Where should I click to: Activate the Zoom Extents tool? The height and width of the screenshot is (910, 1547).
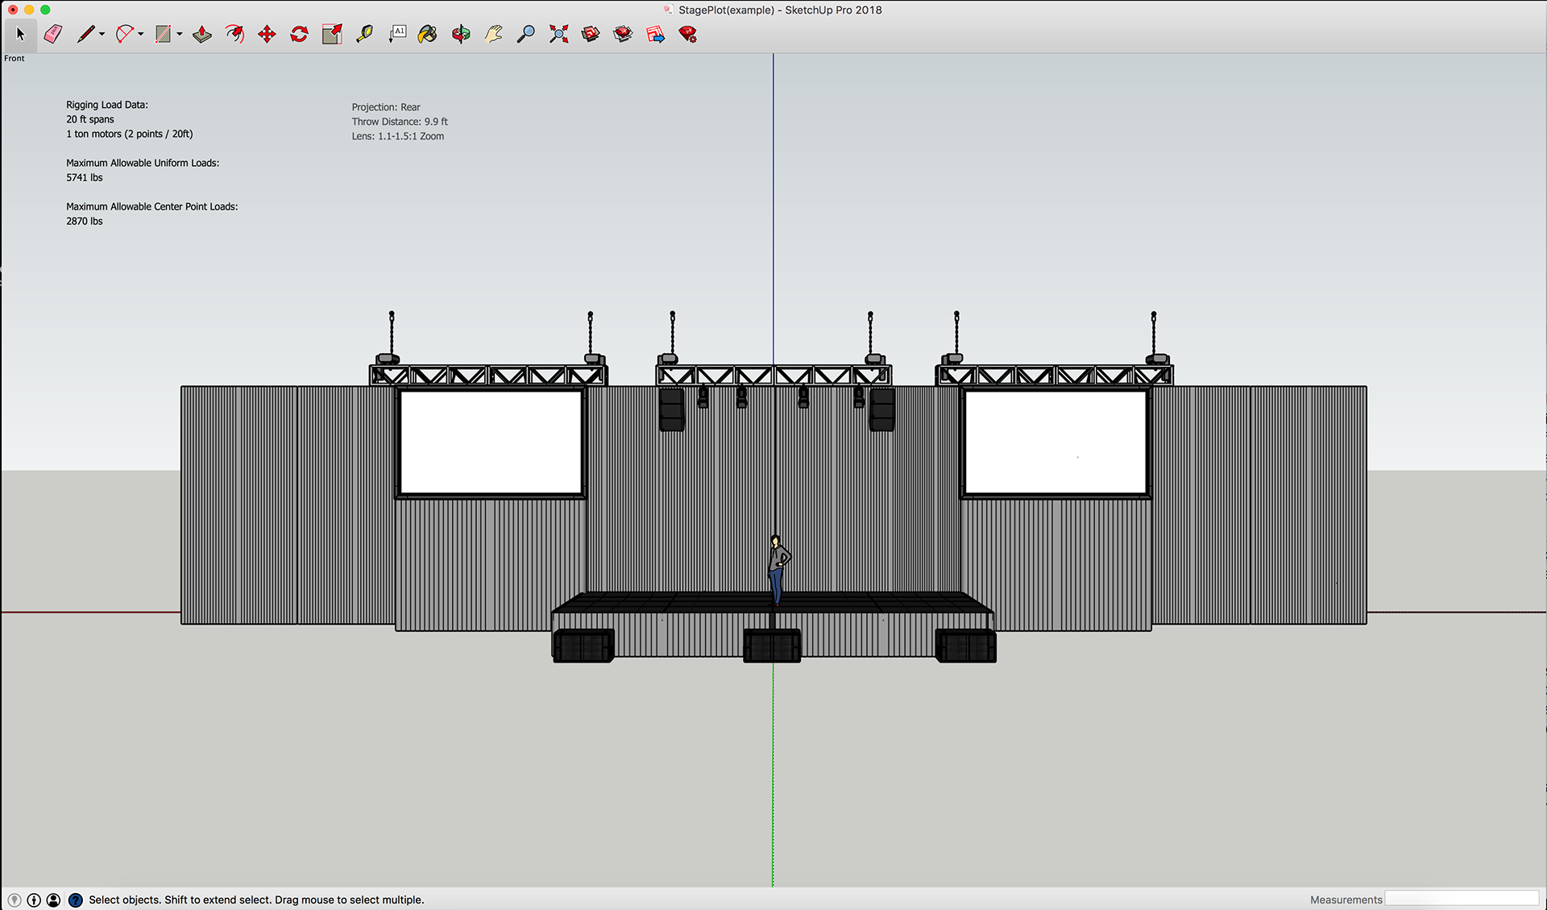pos(558,34)
